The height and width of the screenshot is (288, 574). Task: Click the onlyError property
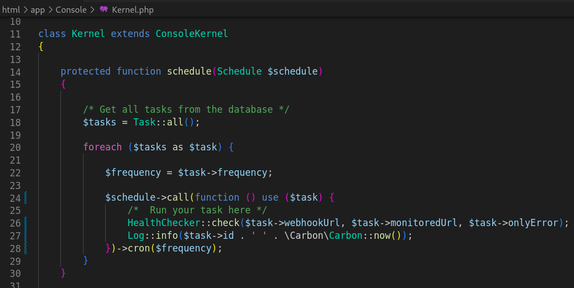click(x=533, y=223)
